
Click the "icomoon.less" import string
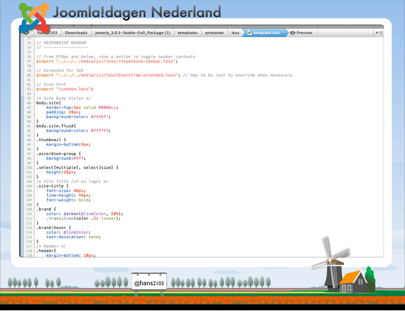[x=73, y=89]
